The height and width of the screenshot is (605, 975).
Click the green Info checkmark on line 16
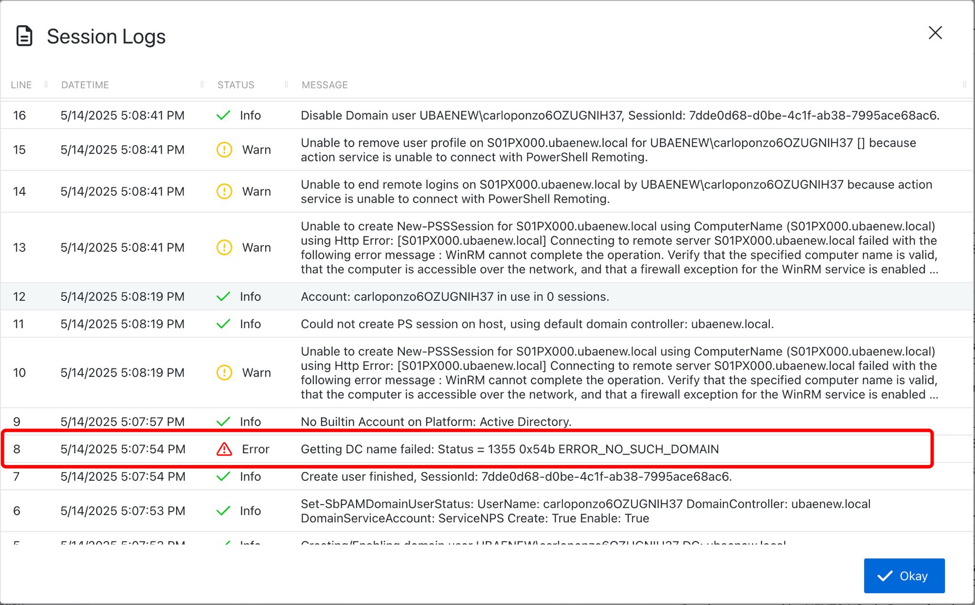[223, 115]
